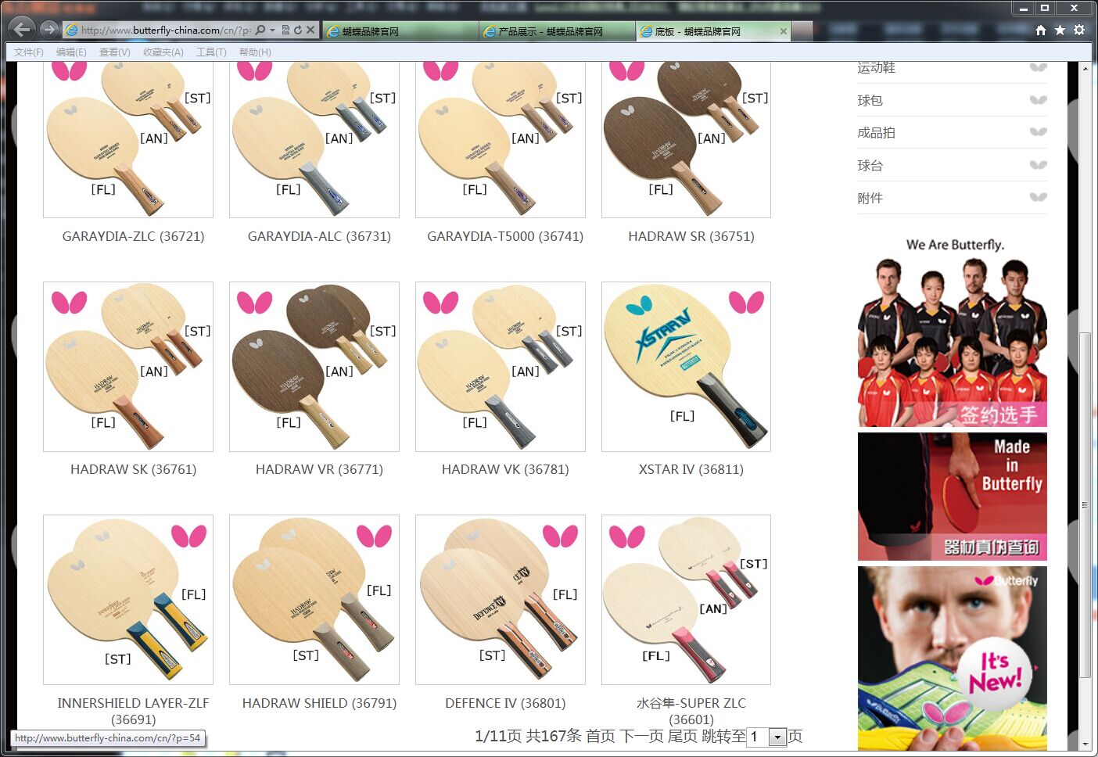Click the address bar URL field

tap(166, 30)
